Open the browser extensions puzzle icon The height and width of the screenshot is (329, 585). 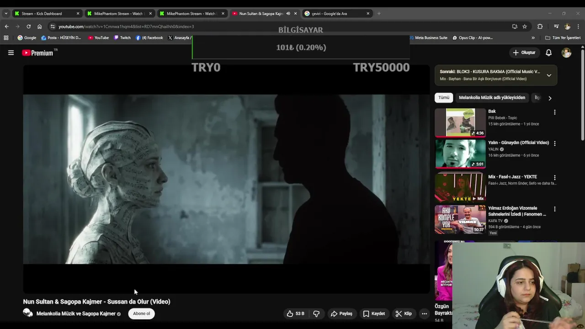click(540, 27)
